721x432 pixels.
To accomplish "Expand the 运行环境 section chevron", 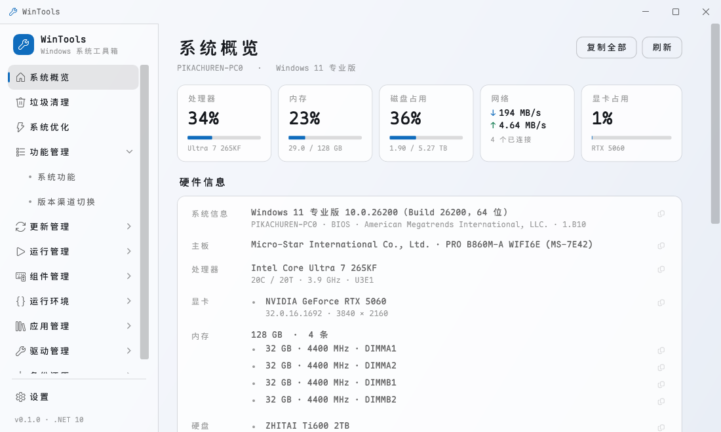I will pyautogui.click(x=129, y=300).
